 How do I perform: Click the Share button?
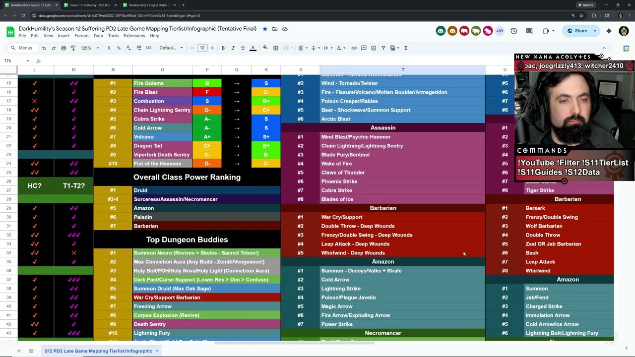[576, 31]
